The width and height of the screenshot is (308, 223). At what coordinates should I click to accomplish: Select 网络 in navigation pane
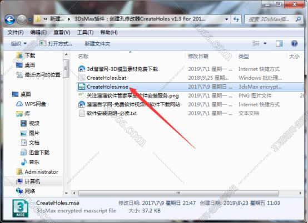tap(30, 191)
